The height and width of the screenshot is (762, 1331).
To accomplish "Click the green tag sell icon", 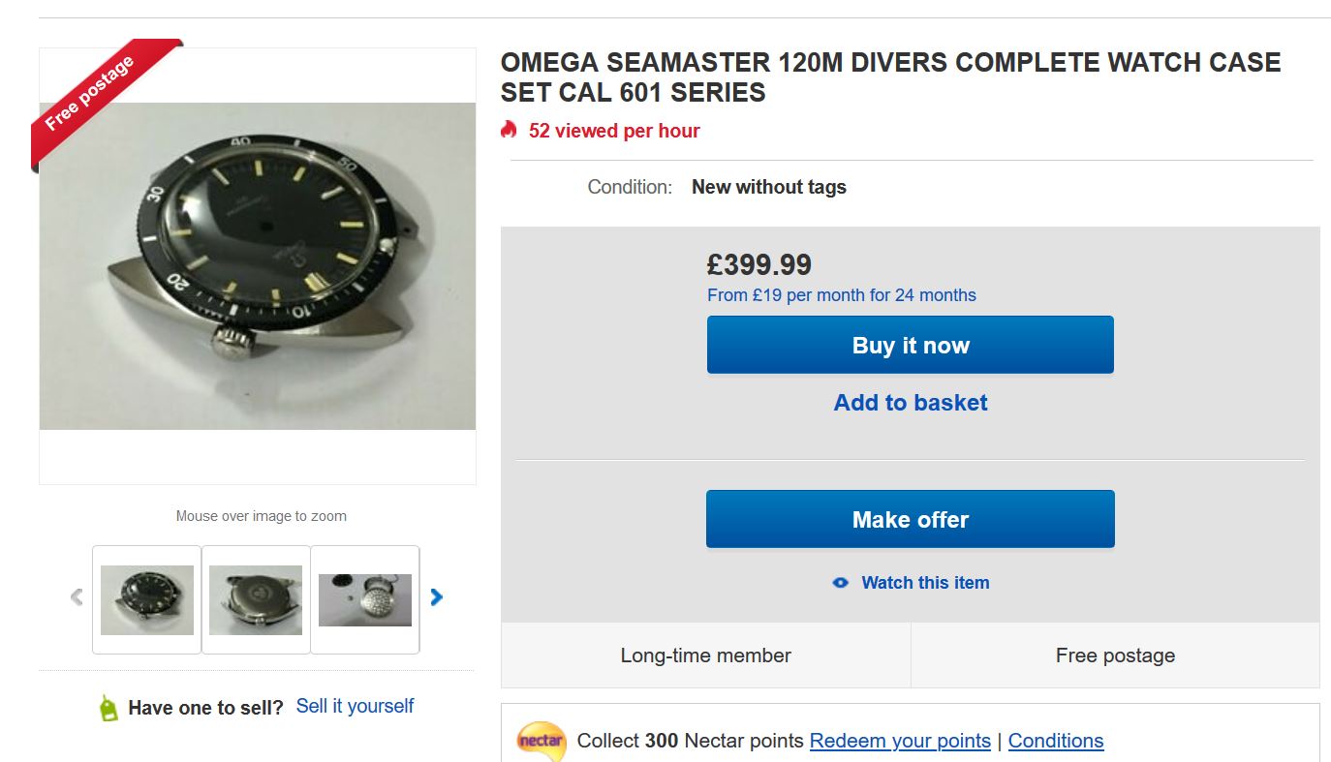I will click(x=108, y=708).
